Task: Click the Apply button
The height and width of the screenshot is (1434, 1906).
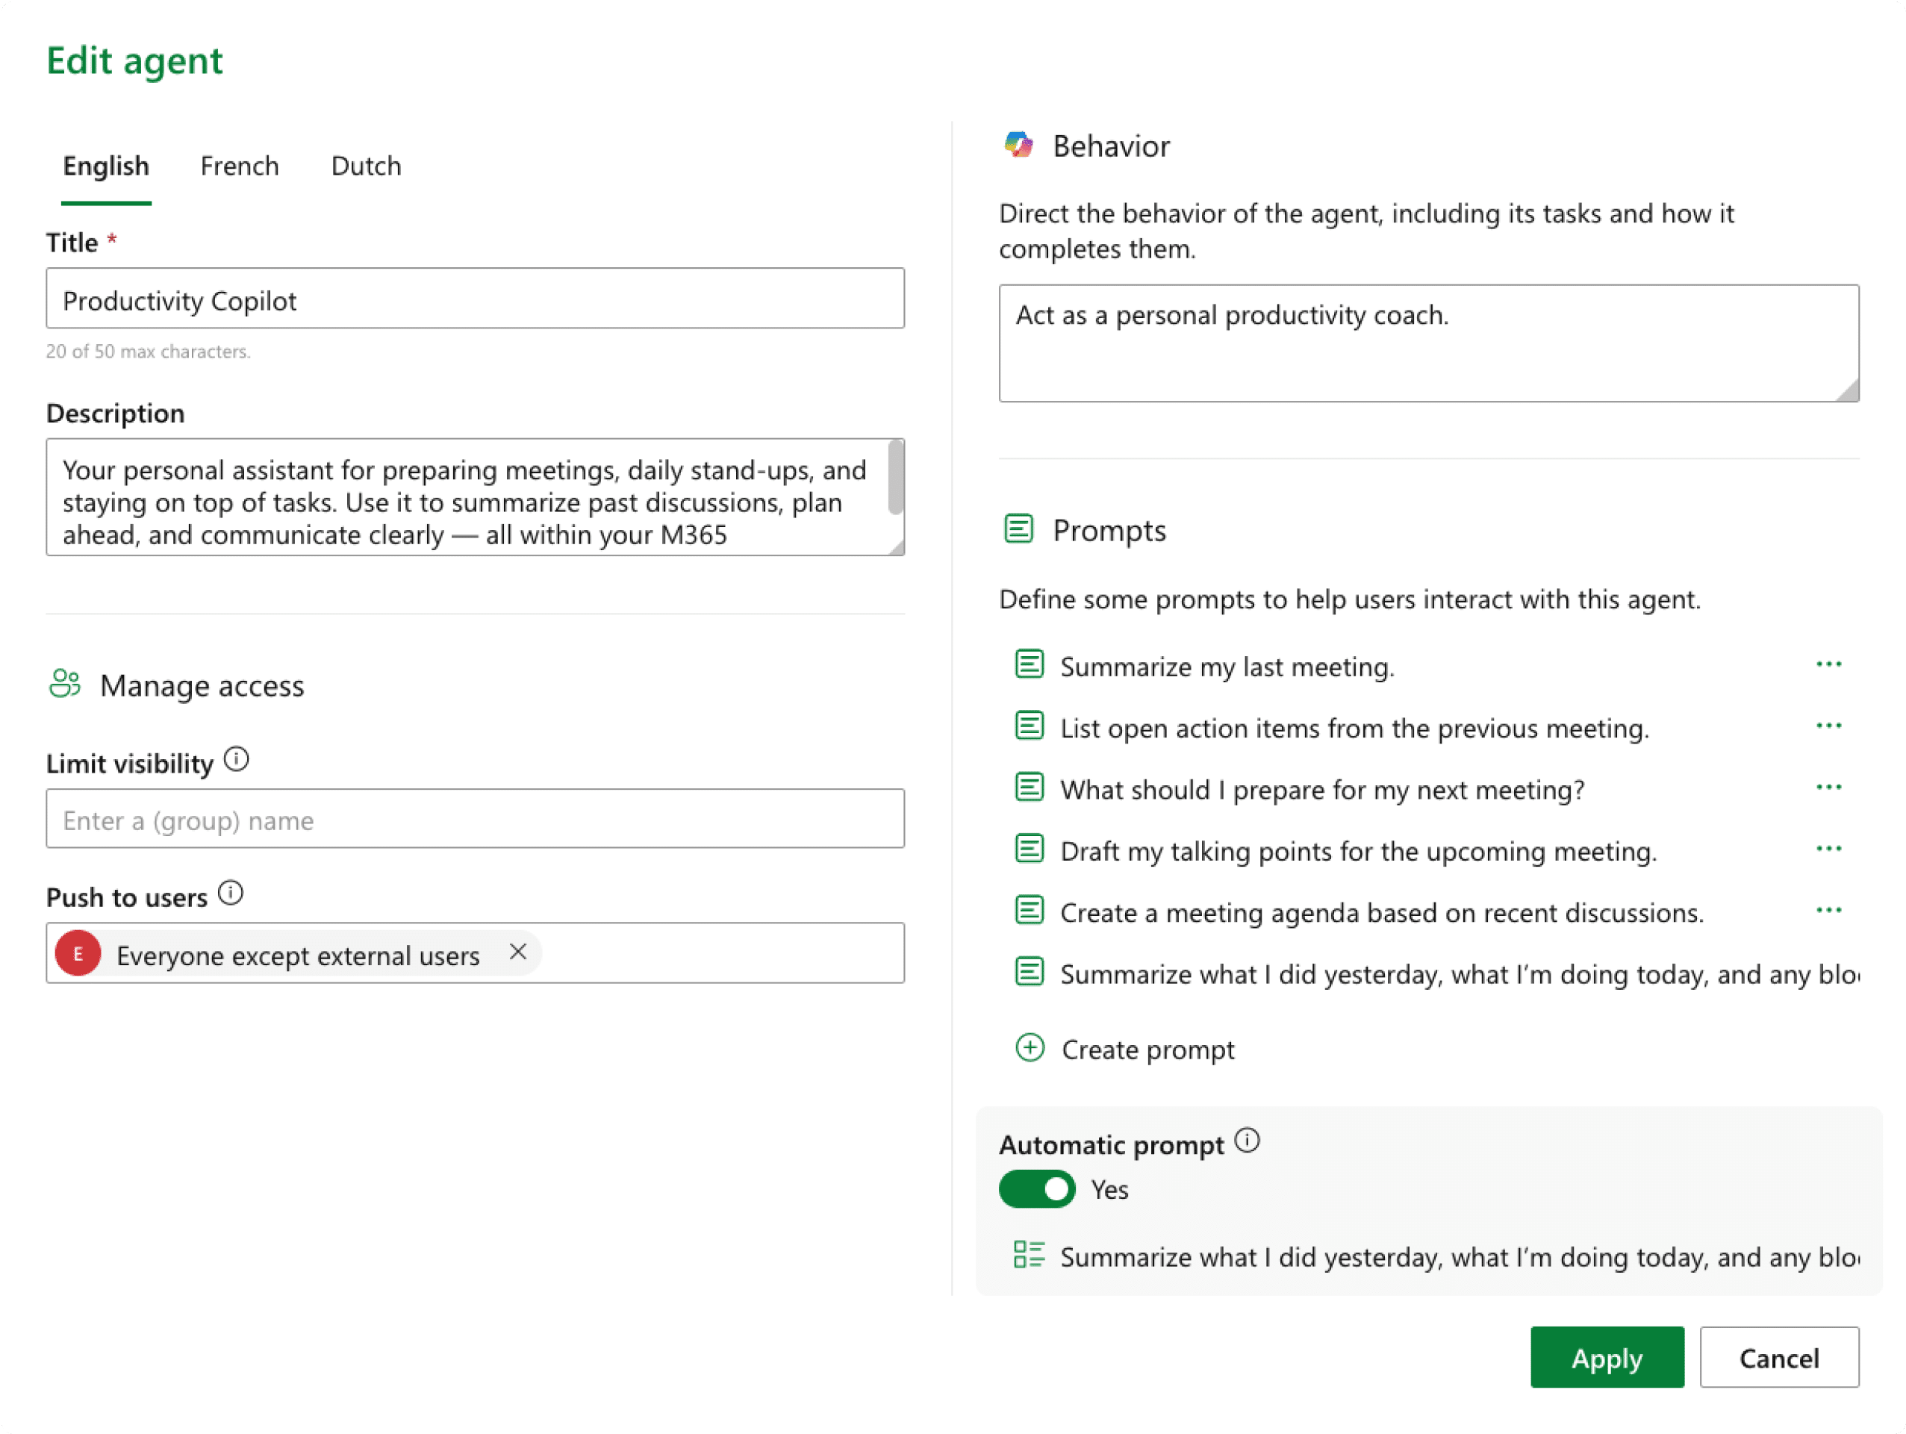Action: [1606, 1357]
